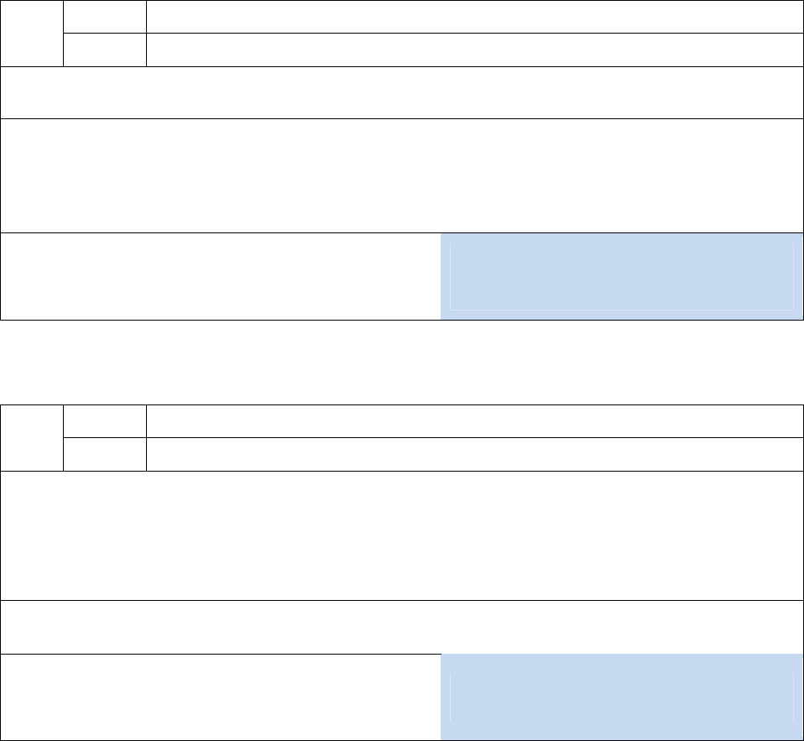Screen dimensions: 804x741
Task: Select the lower table's first small label cell
Action: [x=105, y=421]
